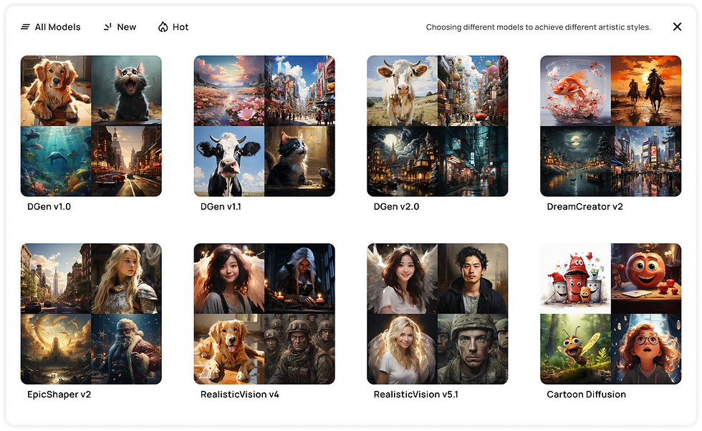Click the EpicShaper v2 label

click(x=59, y=394)
